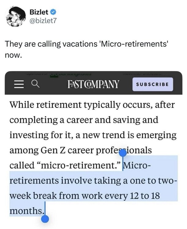187x229 pixels.
Task: Click the highlighted word 'Micro-' in article
Action: (137, 165)
